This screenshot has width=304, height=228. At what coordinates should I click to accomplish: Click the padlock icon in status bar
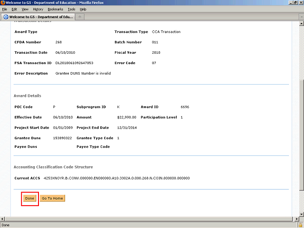coord(301,225)
